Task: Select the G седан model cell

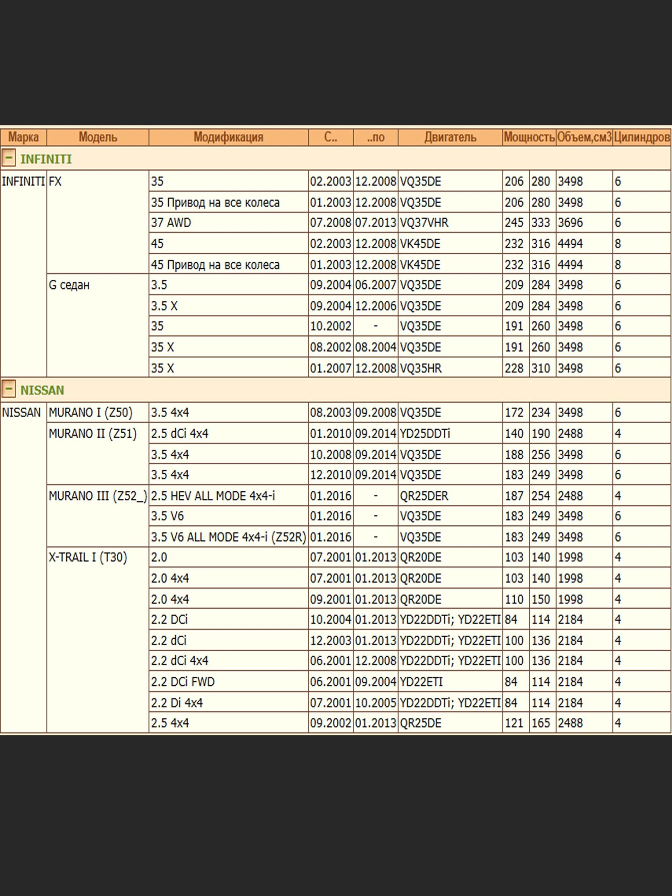Action: (x=69, y=285)
